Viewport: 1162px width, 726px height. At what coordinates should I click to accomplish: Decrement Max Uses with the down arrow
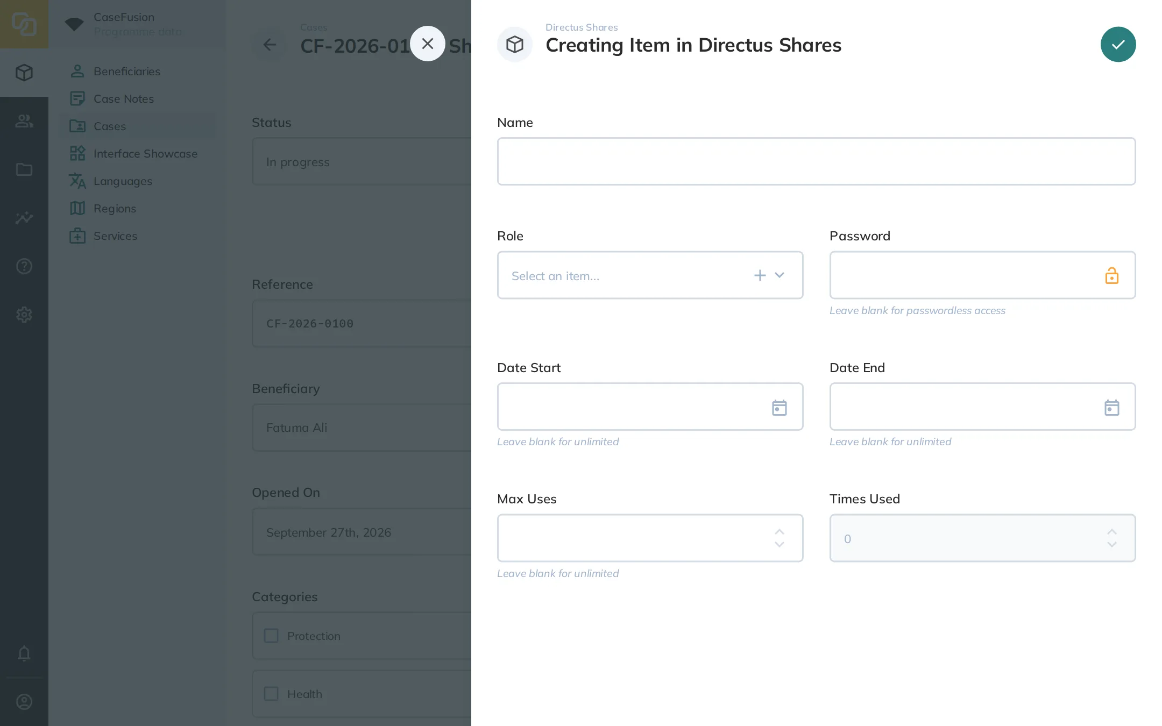coord(780,544)
